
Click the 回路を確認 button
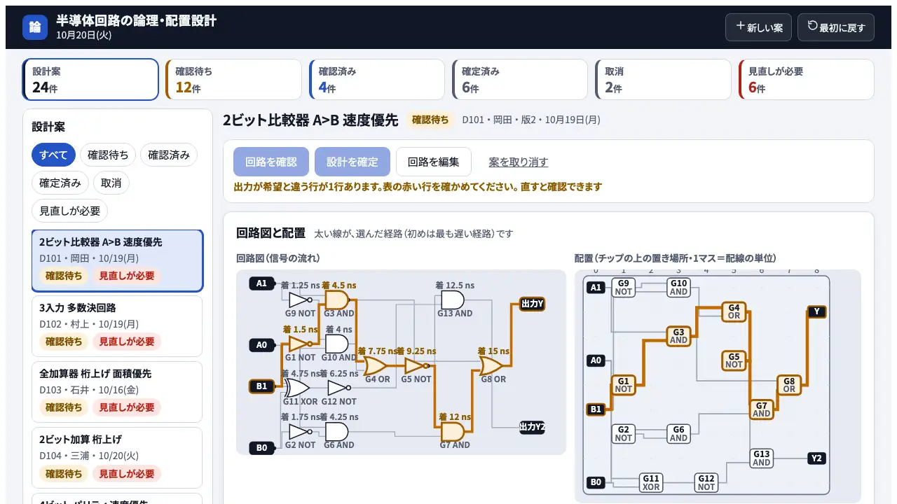coord(271,162)
